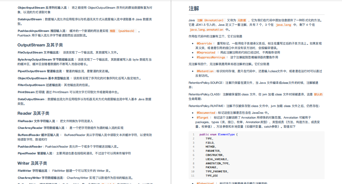Select the "@Retention" bullet term
342x184 pixels.
pos(205,71)
